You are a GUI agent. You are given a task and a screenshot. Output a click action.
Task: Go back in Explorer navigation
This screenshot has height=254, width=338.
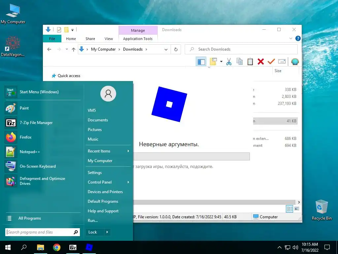coord(49,50)
